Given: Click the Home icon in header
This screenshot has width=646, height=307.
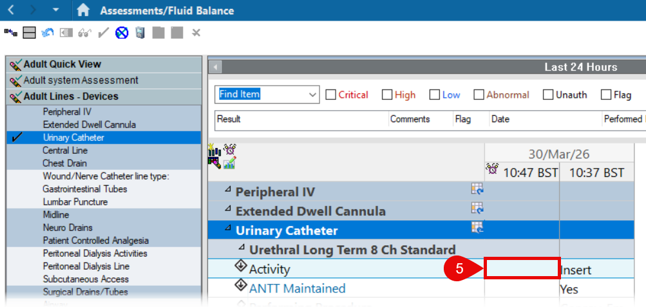Looking at the screenshot, I should (x=82, y=10).
